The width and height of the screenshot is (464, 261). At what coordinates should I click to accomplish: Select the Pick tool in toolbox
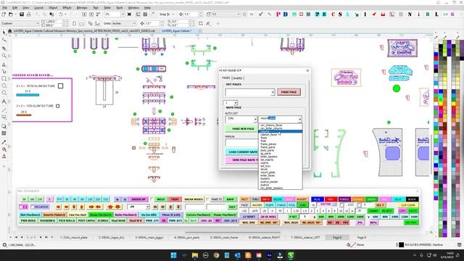4,32
